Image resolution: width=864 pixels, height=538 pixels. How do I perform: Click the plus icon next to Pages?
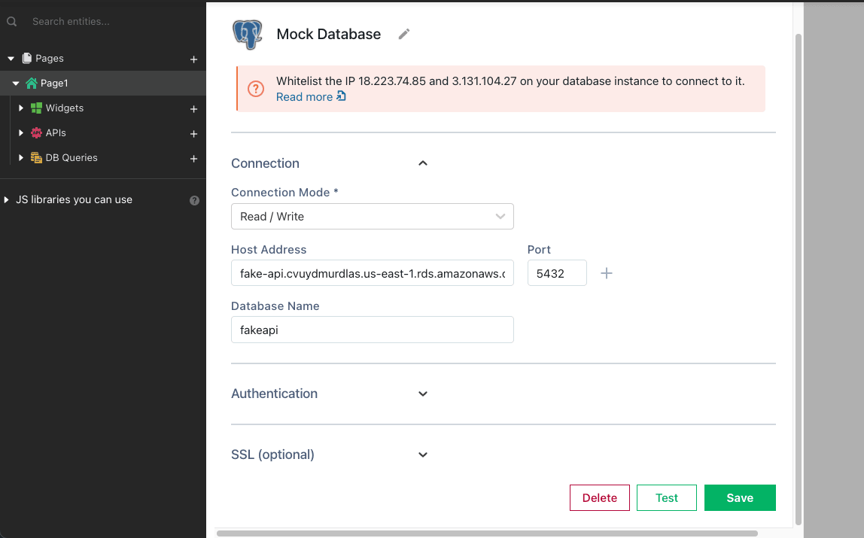coord(193,59)
